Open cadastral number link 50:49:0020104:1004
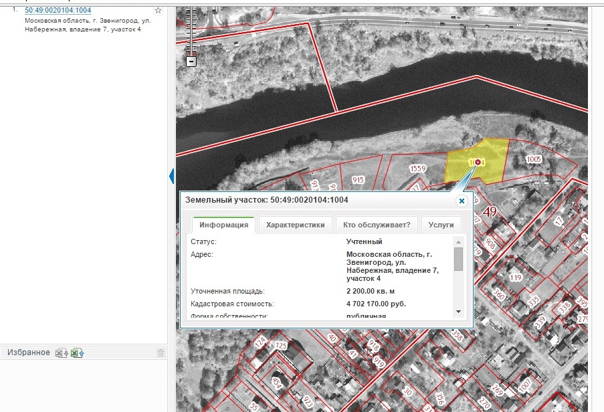 tap(58, 11)
